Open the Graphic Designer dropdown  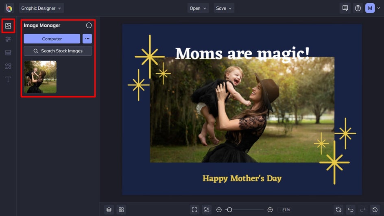[41, 8]
